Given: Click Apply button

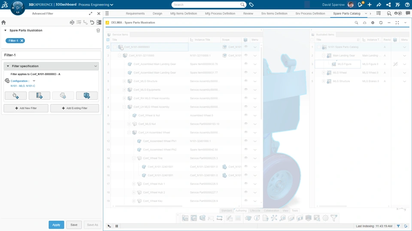Looking at the screenshot, I should (x=56, y=225).
